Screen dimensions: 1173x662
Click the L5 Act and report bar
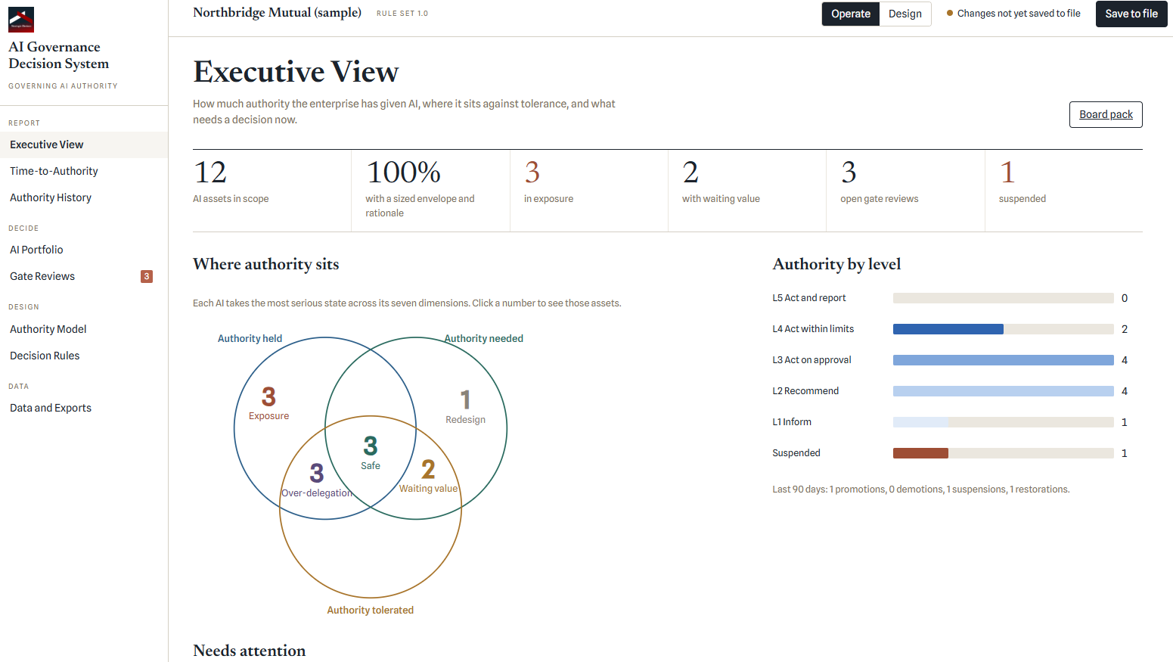(1003, 298)
